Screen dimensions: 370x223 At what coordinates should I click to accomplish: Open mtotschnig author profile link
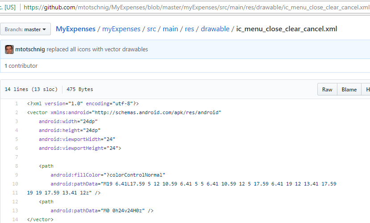click(30, 49)
